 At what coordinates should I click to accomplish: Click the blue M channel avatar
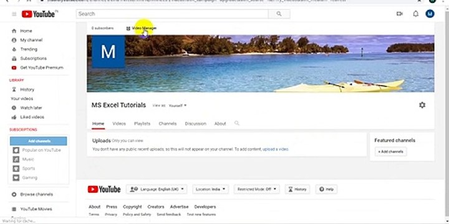[109, 52]
